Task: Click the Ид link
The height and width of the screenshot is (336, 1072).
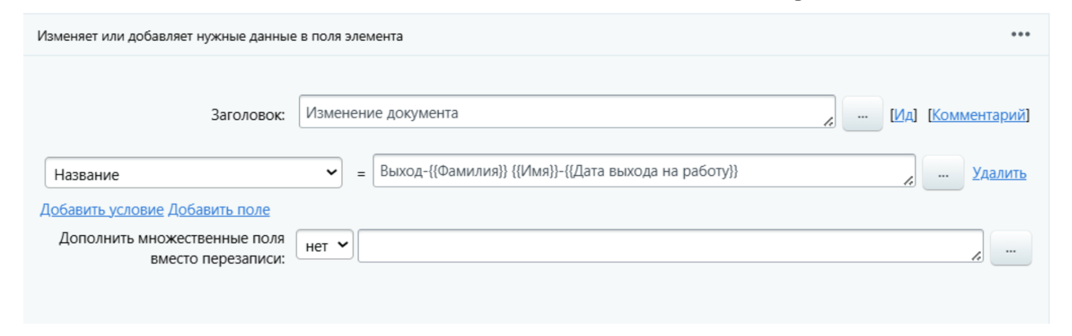Action: (903, 115)
